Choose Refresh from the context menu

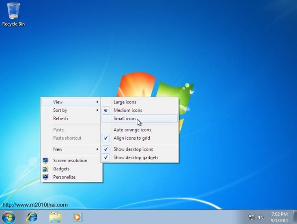click(x=71, y=118)
